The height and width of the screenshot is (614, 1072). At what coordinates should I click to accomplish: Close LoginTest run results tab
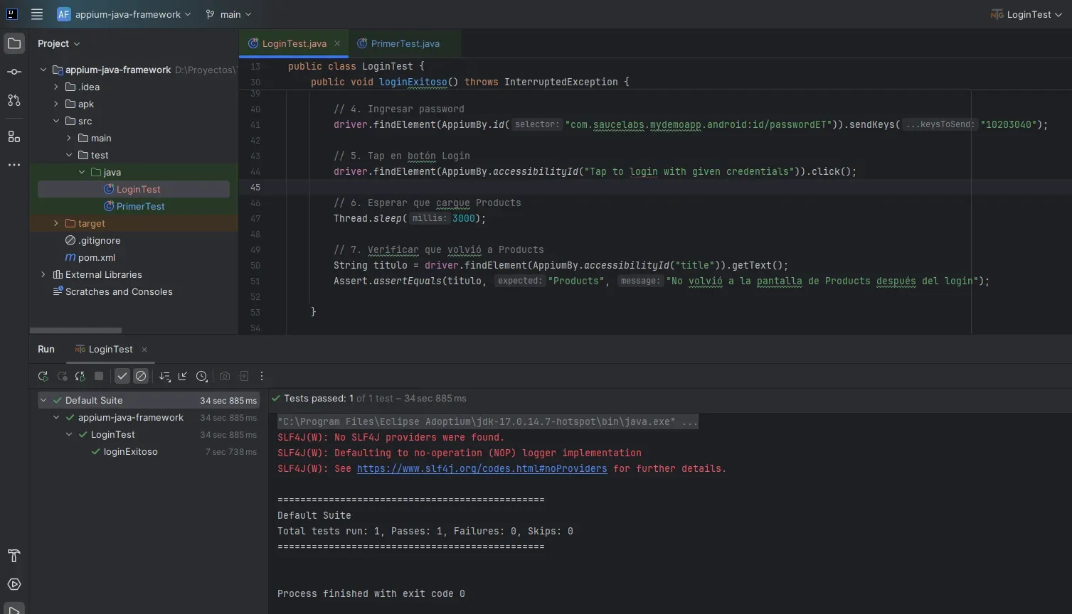144,349
